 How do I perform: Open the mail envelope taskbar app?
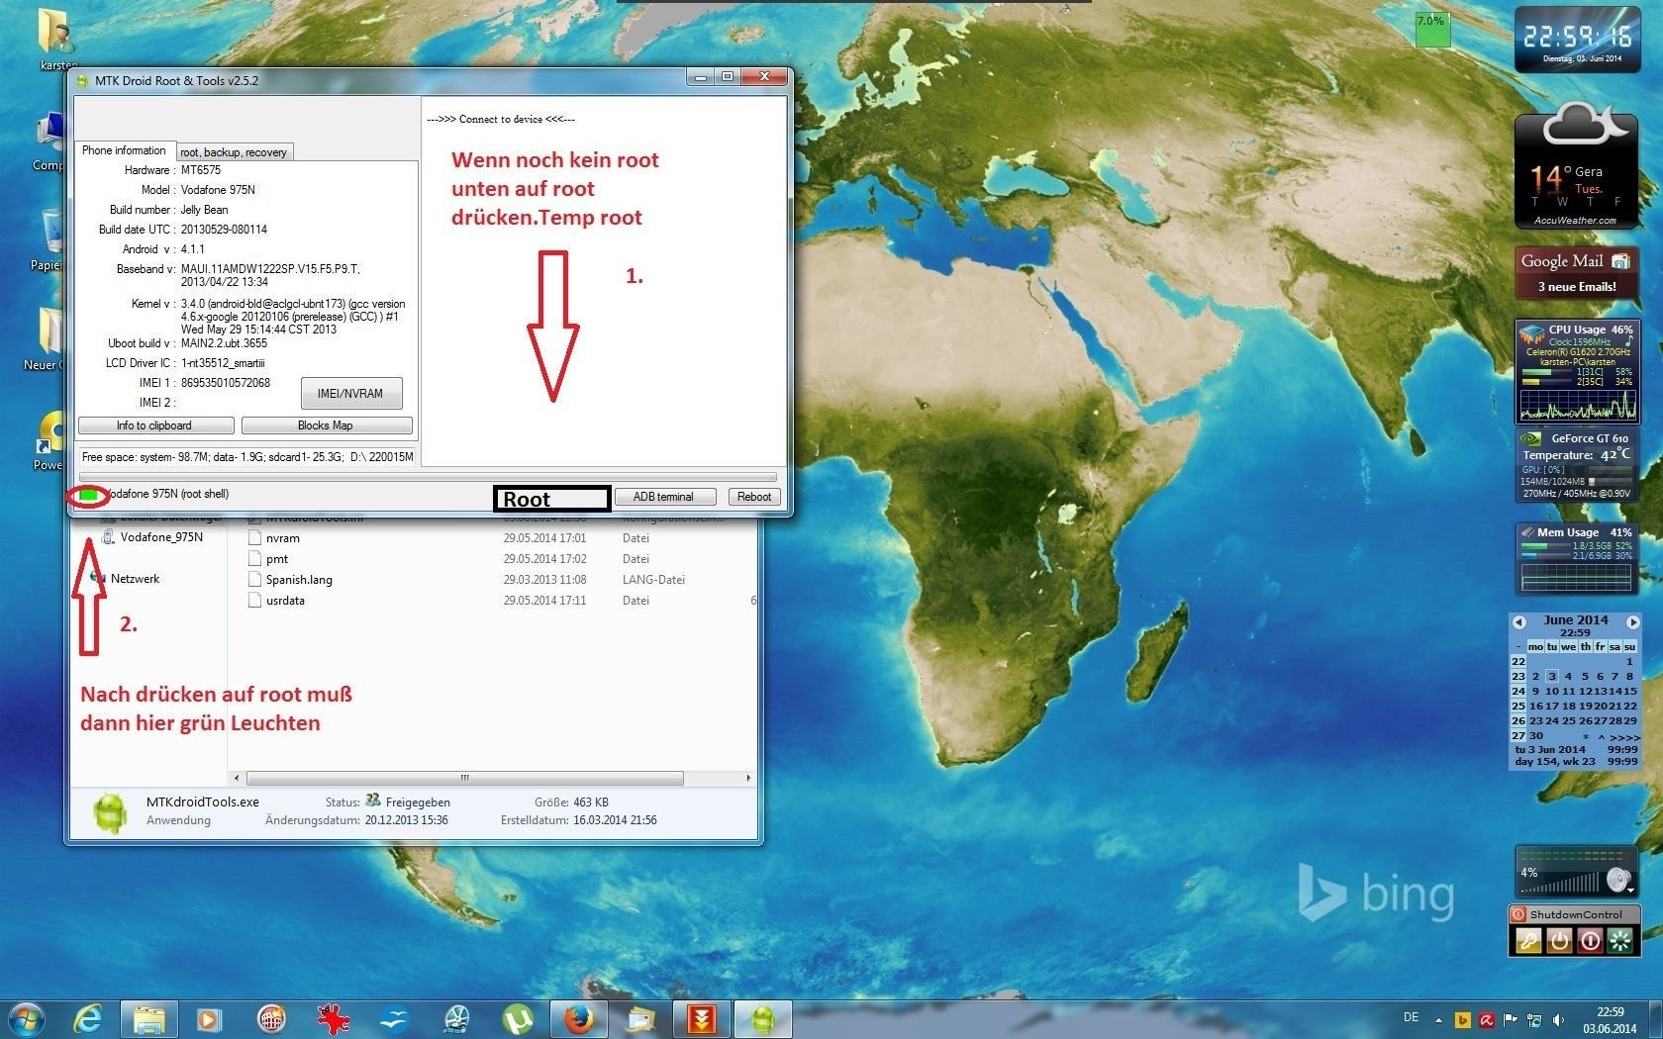(640, 1018)
